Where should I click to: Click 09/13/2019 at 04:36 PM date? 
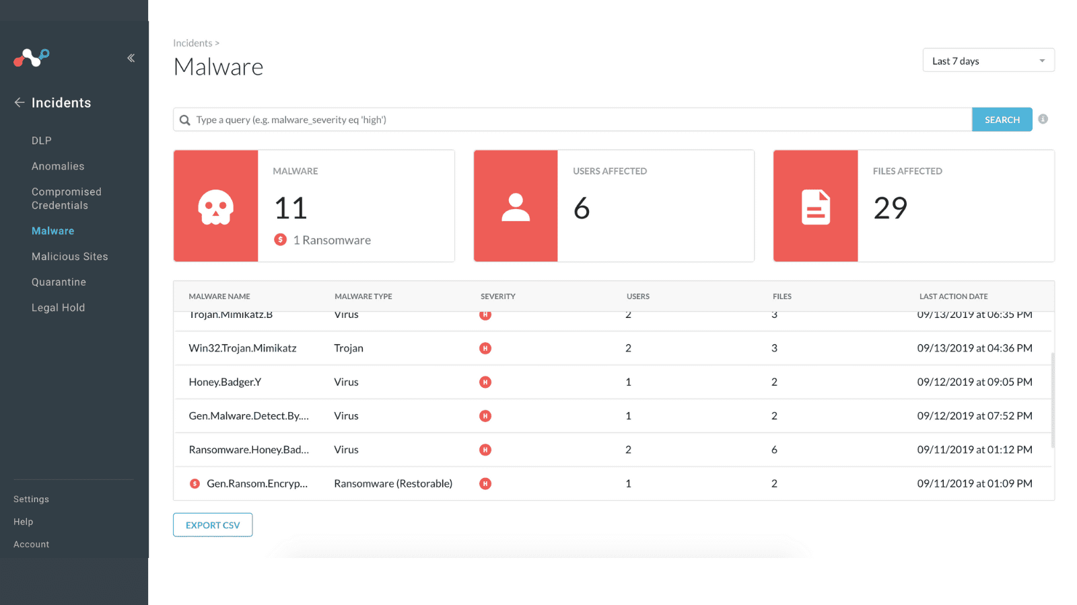(974, 348)
